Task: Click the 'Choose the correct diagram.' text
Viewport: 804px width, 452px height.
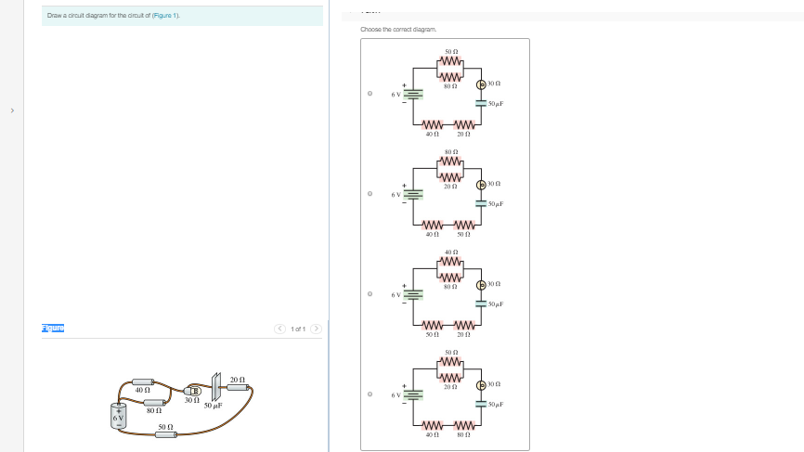Action: pos(398,29)
